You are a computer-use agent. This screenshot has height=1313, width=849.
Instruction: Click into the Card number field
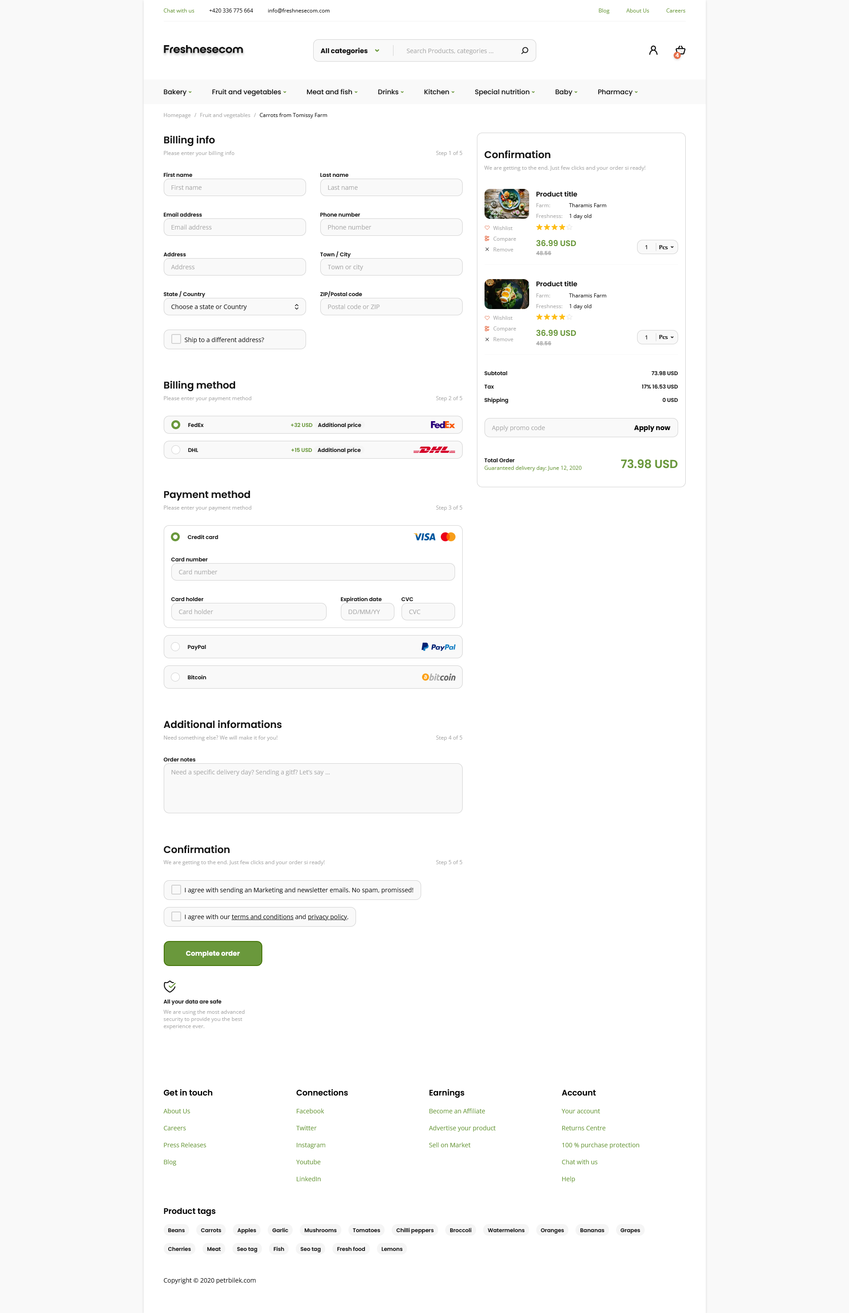312,572
